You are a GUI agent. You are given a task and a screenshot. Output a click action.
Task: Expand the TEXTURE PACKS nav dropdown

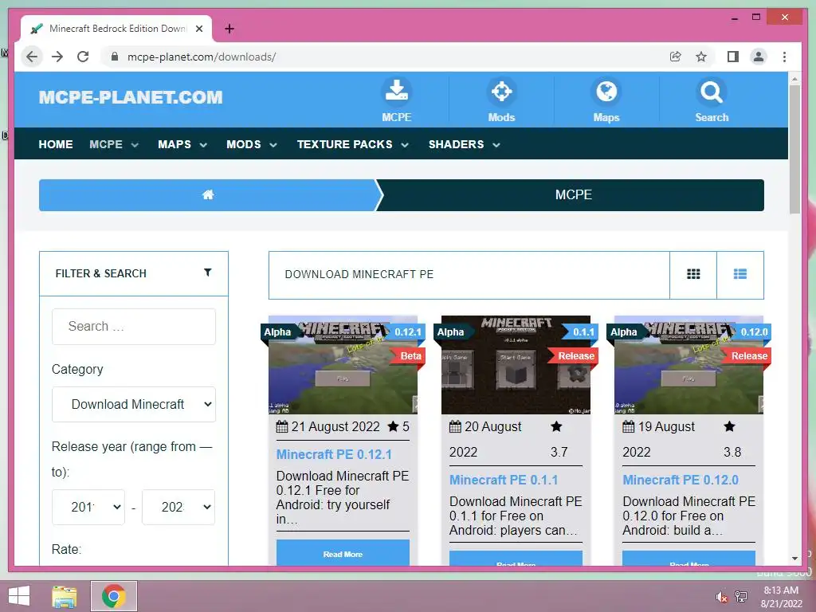pyautogui.click(x=405, y=145)
